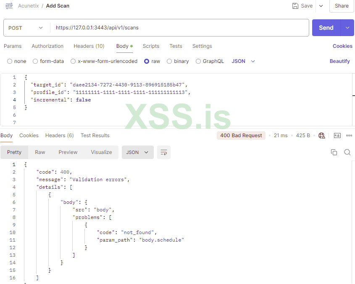Switch to Headers (10) tab
Viewport: 355px width, 284px height.
89,46
